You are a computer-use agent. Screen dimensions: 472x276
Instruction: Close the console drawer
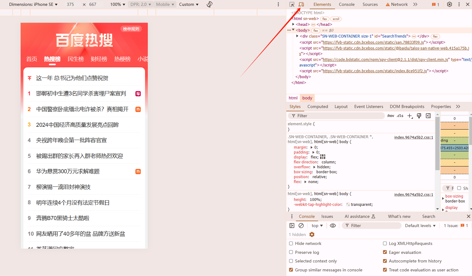coord(468,216)
